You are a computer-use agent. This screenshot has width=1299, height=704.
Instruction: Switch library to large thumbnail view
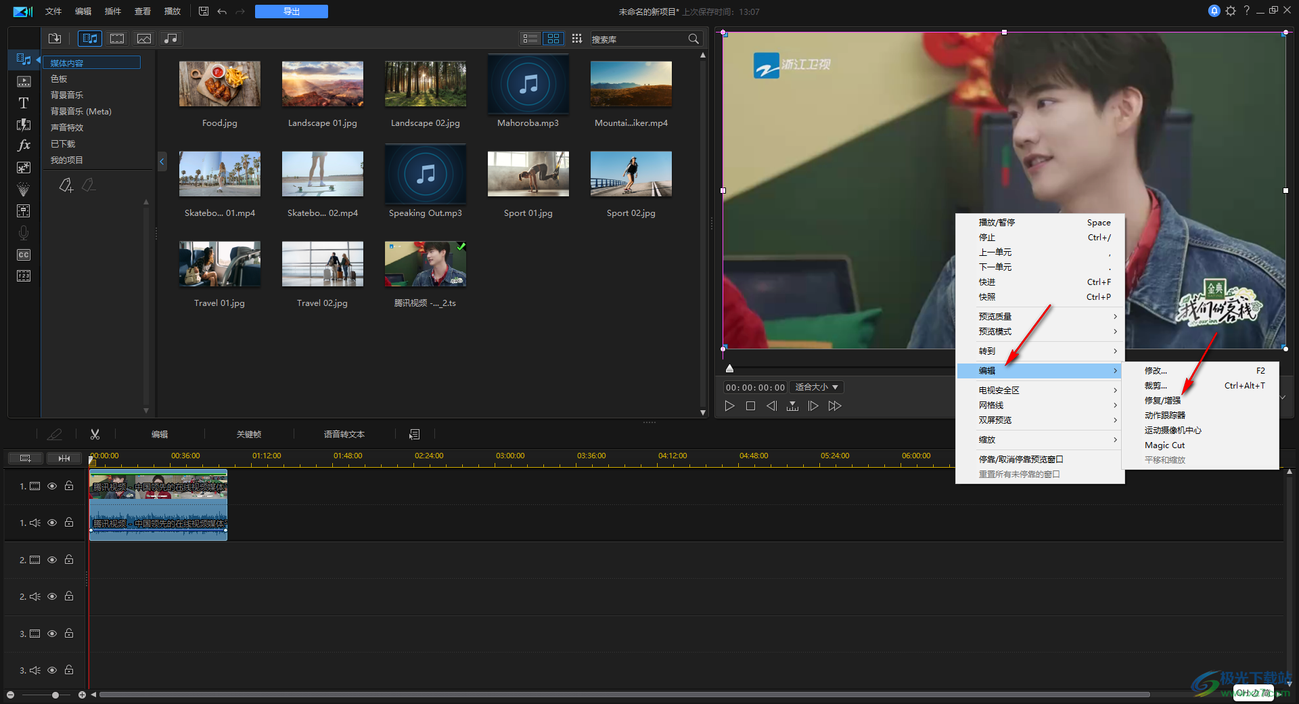[553, 39]
